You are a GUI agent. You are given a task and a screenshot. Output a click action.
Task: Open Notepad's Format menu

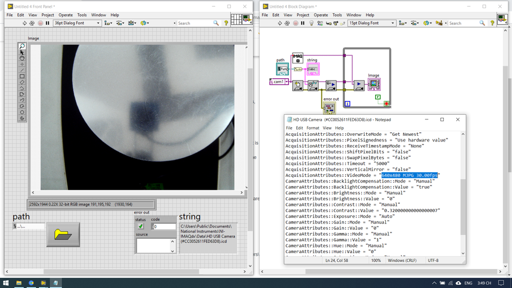[x=313, y=128]
